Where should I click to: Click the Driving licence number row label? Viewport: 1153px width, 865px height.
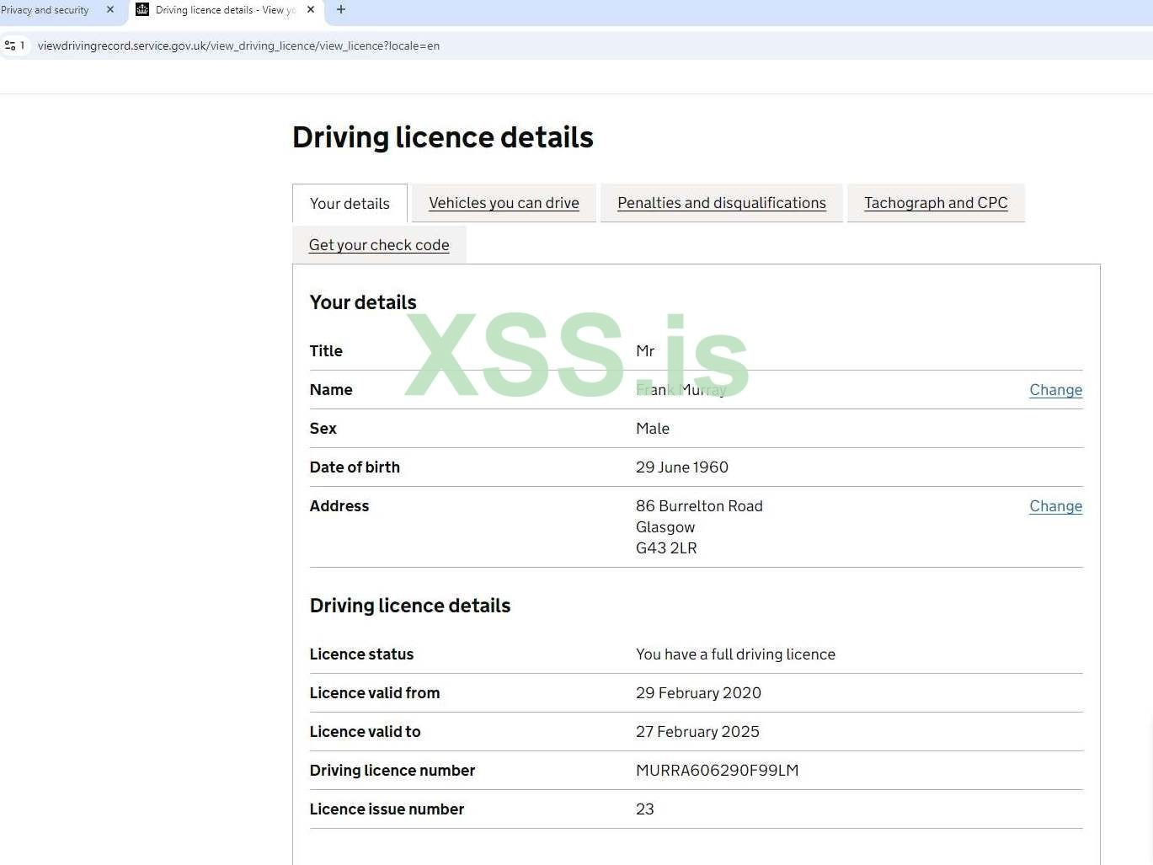pyautogui.click(x=392, y=771)
